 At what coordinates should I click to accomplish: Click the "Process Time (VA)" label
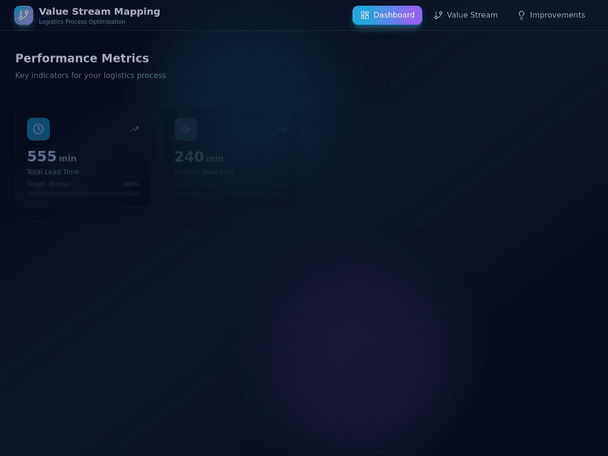[x=204, y=172]
